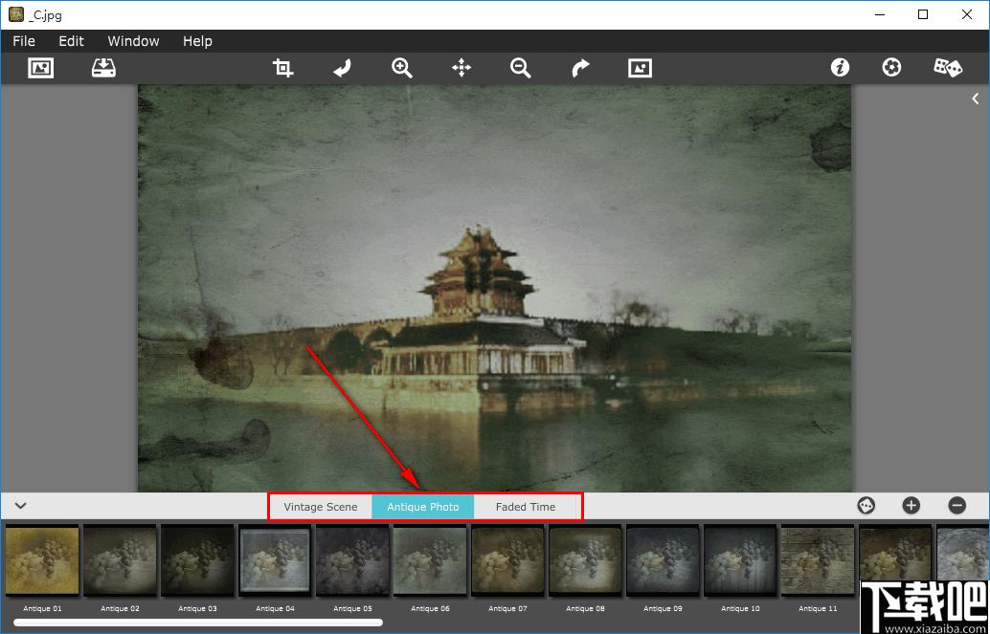The width and height of the screenshot is (990, 634).
Task: Expand the right side panel arrow
Action: tap(976, 98)
